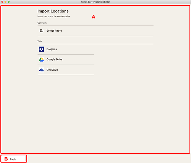191x163 pixels.
Task: Click blank space right of Select Photo
Action: pos(108,31)
